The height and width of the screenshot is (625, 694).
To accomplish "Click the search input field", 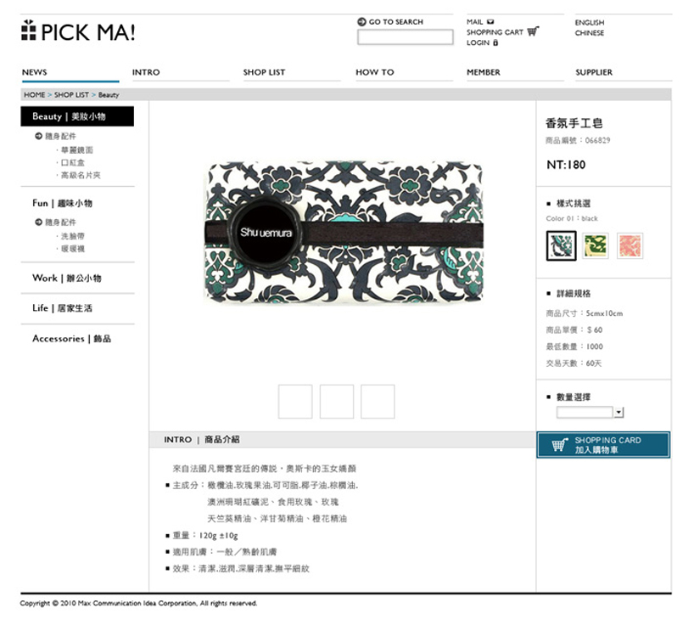I will 406,37.
